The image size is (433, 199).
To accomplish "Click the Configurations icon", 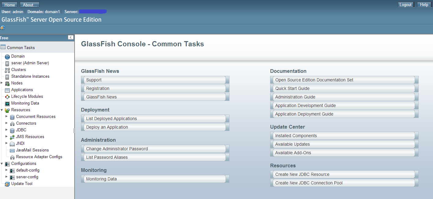I will [x=7, y=164].
